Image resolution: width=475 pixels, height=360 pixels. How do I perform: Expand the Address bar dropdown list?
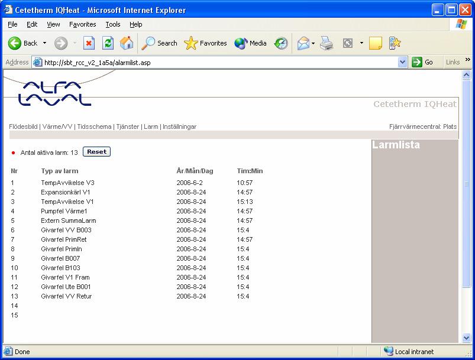coord(402,63)
